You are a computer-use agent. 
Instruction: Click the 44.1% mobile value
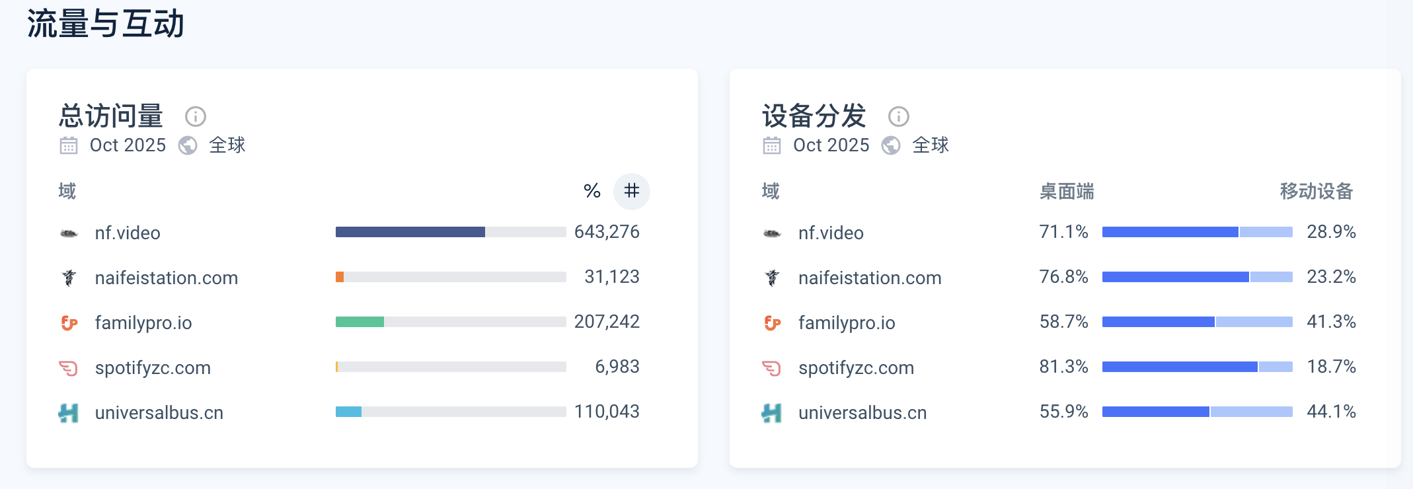(1332, 412)
